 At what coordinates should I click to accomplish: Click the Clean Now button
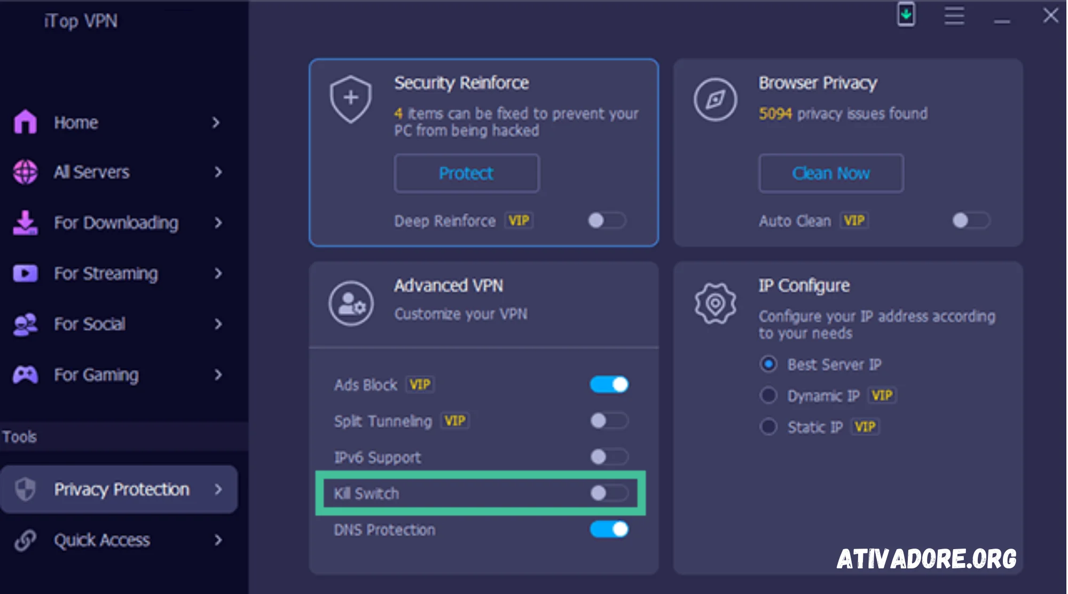(831, 173)
